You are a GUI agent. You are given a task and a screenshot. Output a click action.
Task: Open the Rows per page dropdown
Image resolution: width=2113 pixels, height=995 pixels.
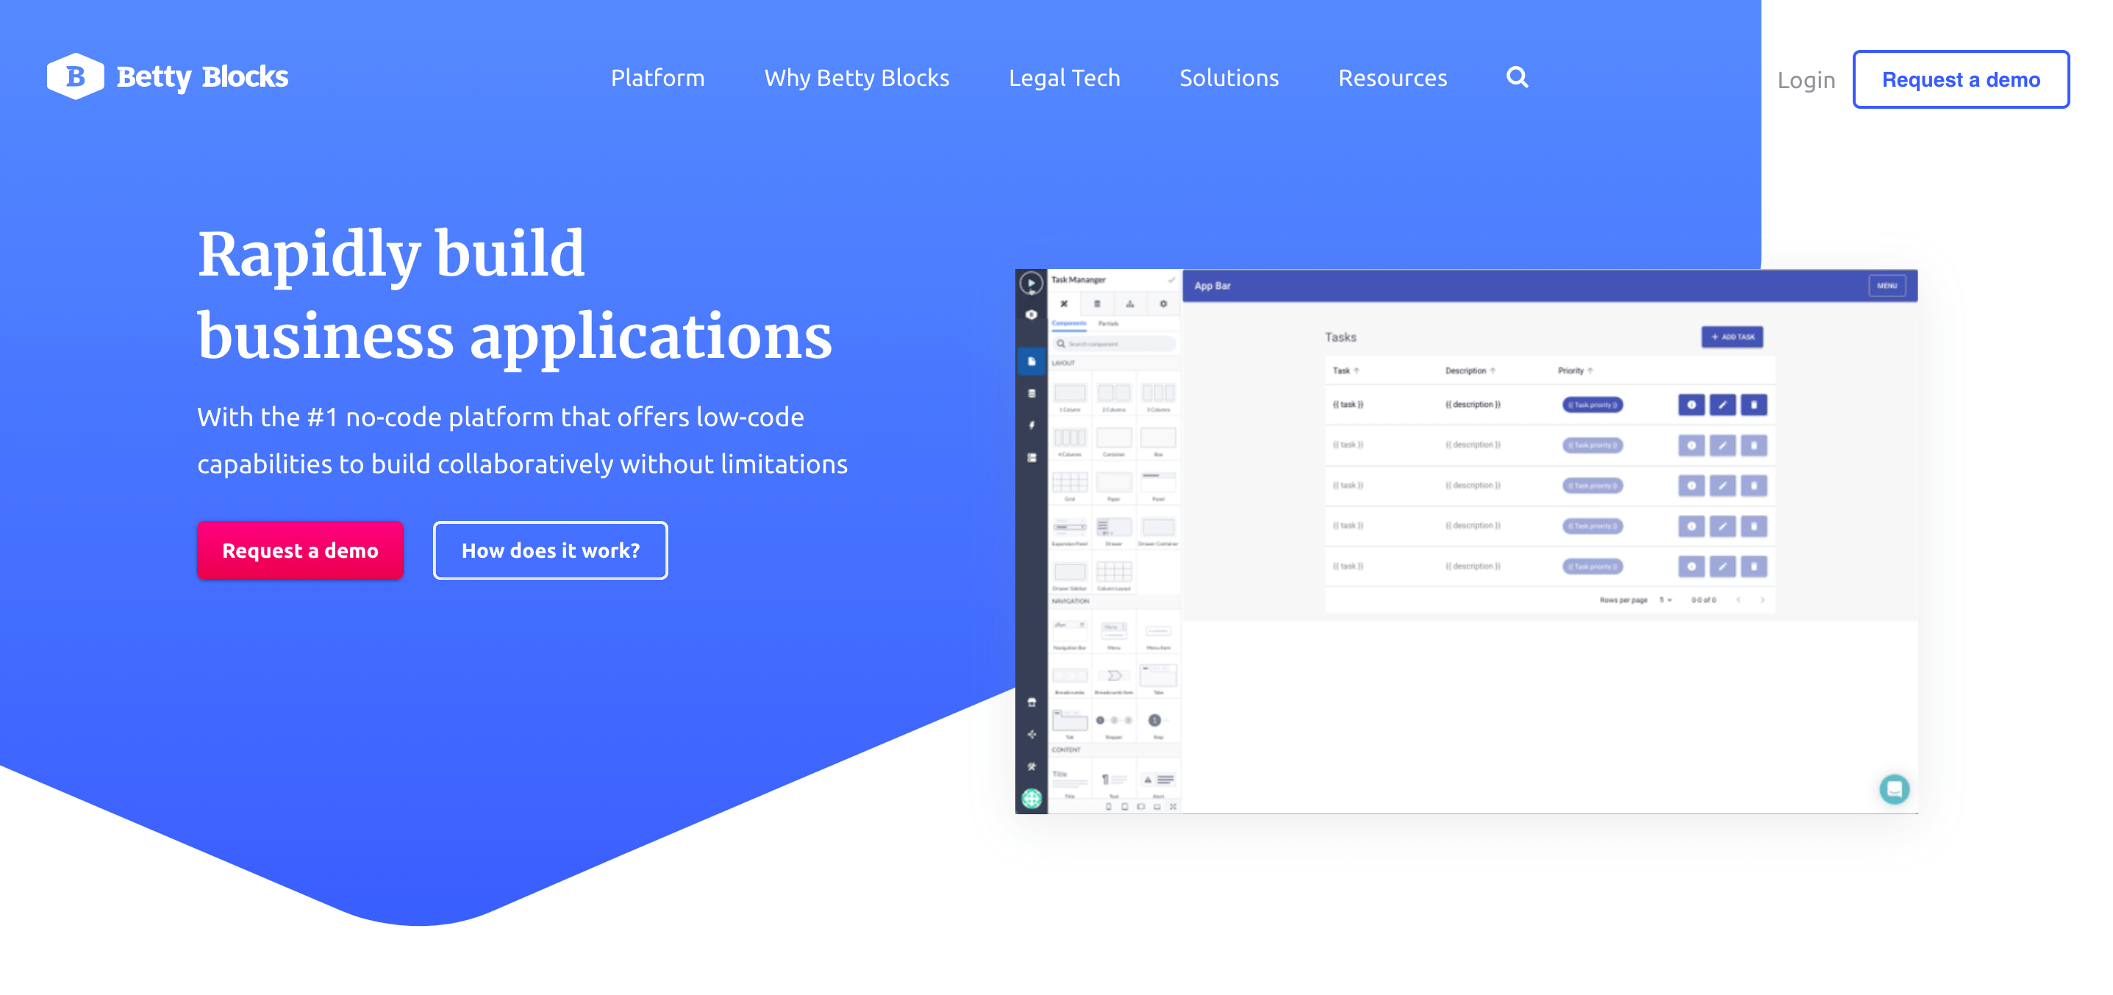point(1665,600)
